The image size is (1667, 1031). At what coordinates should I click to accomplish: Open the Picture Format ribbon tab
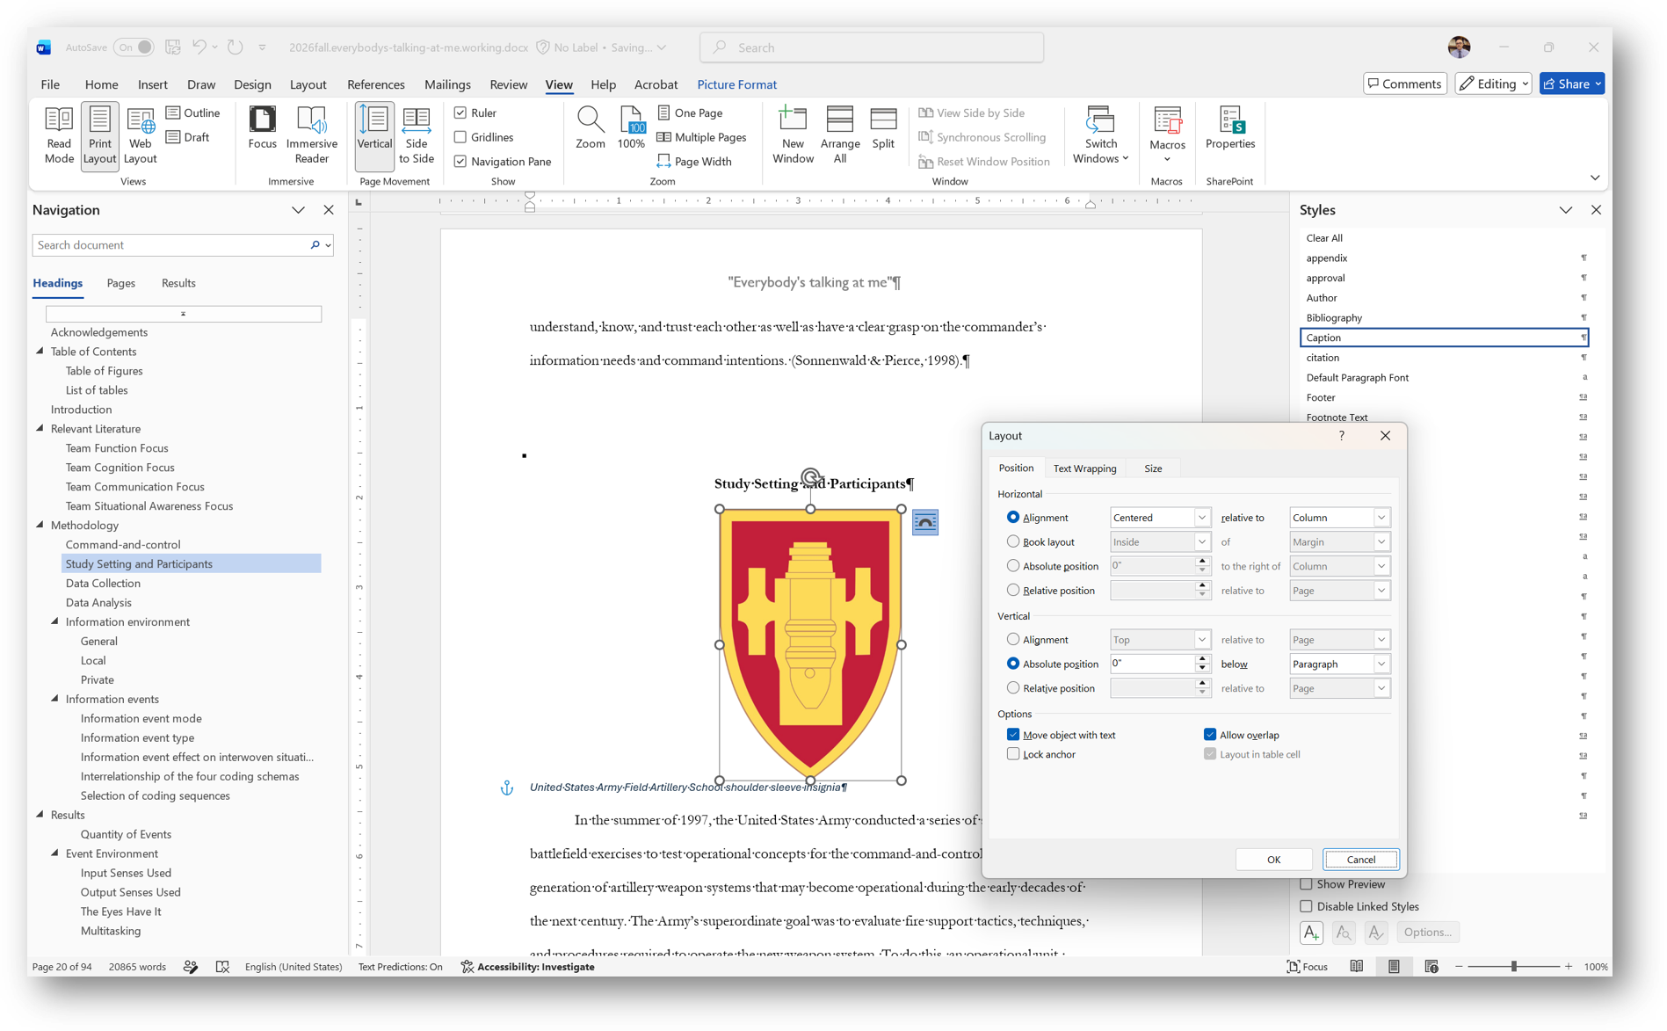[736, 84]
